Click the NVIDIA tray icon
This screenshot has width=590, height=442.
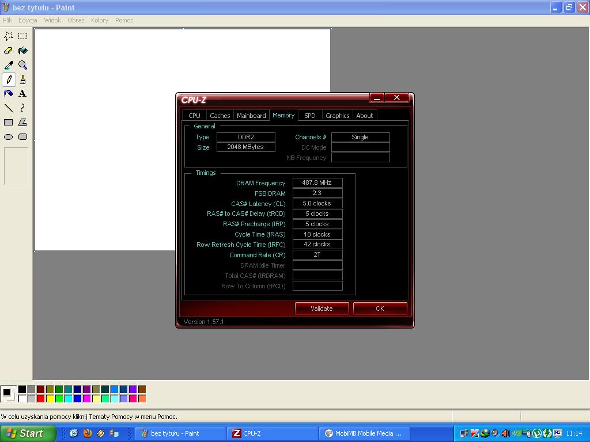[x=516, y=433]
